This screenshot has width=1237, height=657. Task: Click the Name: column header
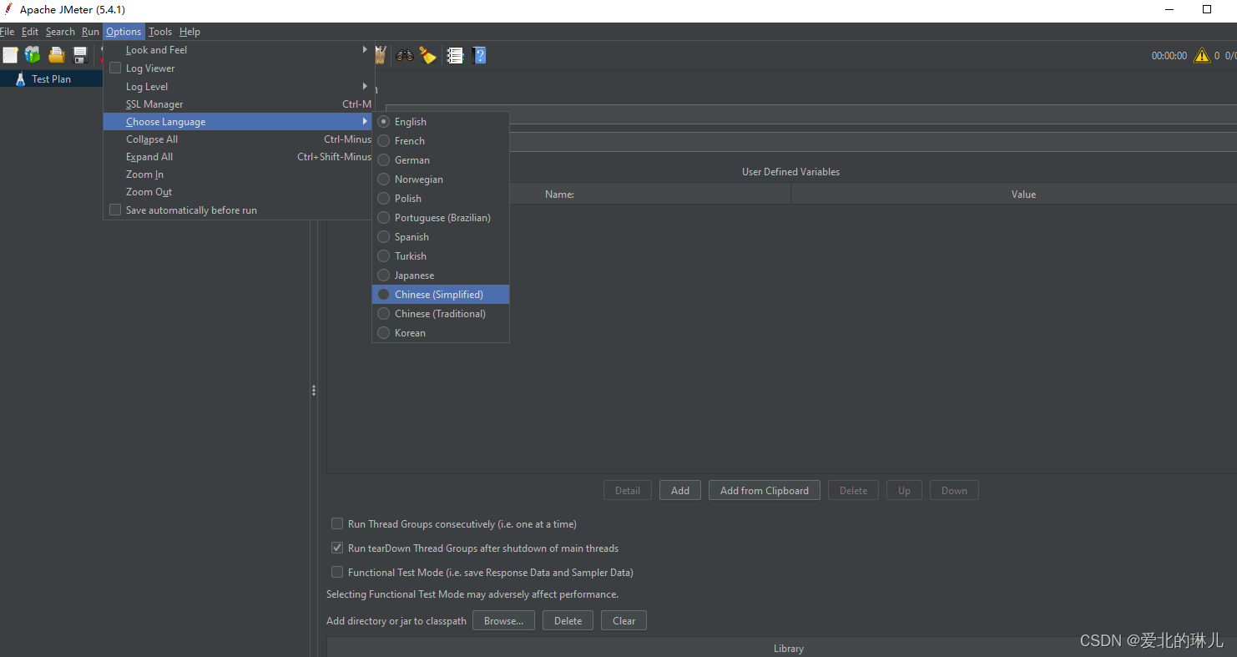pos(559,194)
